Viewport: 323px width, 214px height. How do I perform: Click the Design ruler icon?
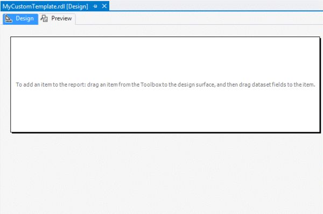(9, 19)
